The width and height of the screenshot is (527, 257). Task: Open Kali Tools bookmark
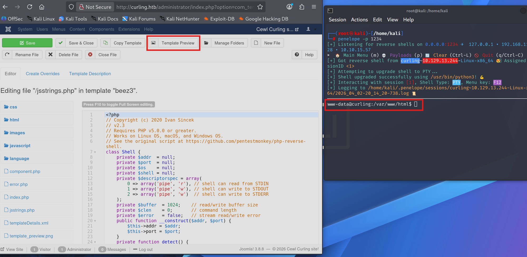[73, 19]
